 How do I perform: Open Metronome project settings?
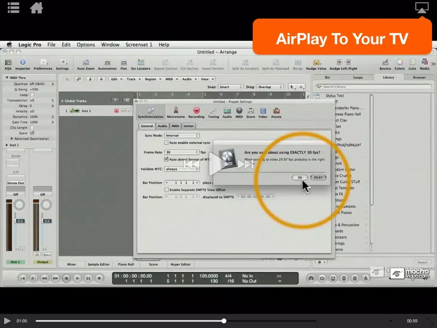click(176, 113)
